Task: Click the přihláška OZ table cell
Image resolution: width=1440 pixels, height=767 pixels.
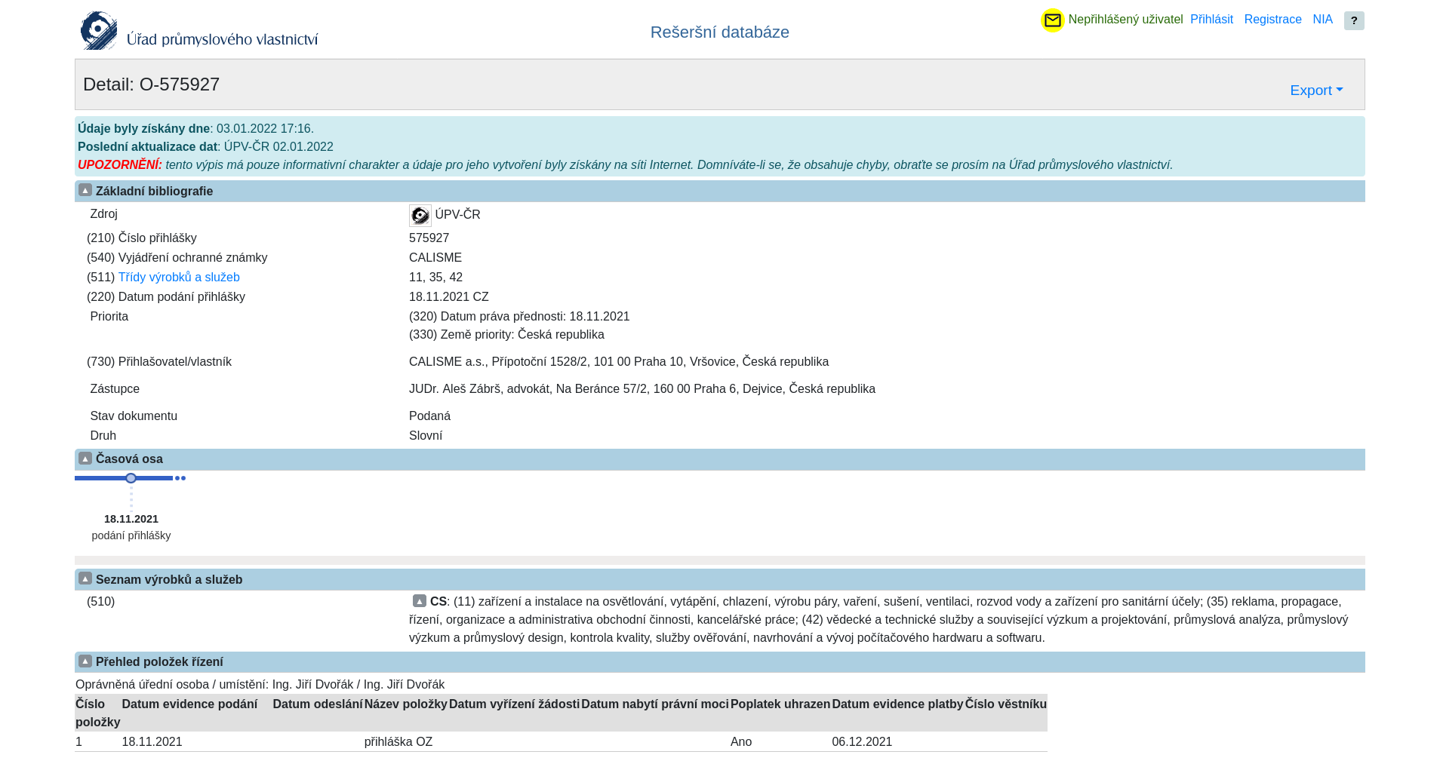Action: tap(398, 742)
